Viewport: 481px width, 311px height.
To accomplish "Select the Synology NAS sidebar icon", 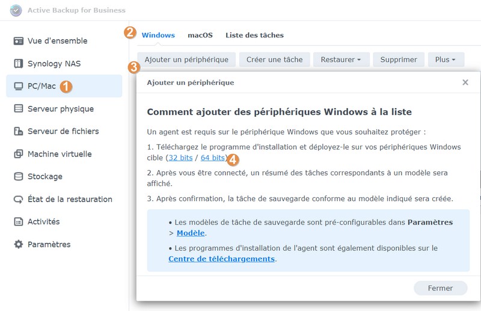I will point(18,64).
